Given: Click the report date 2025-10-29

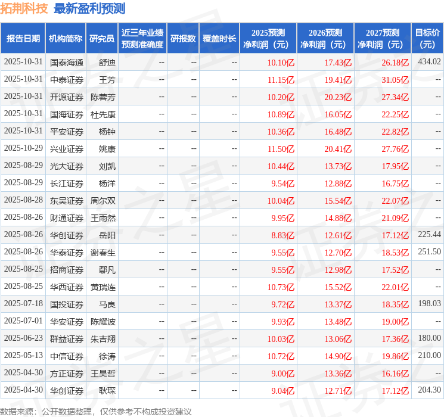Looking at the screenshot, I should coord(23,148).
